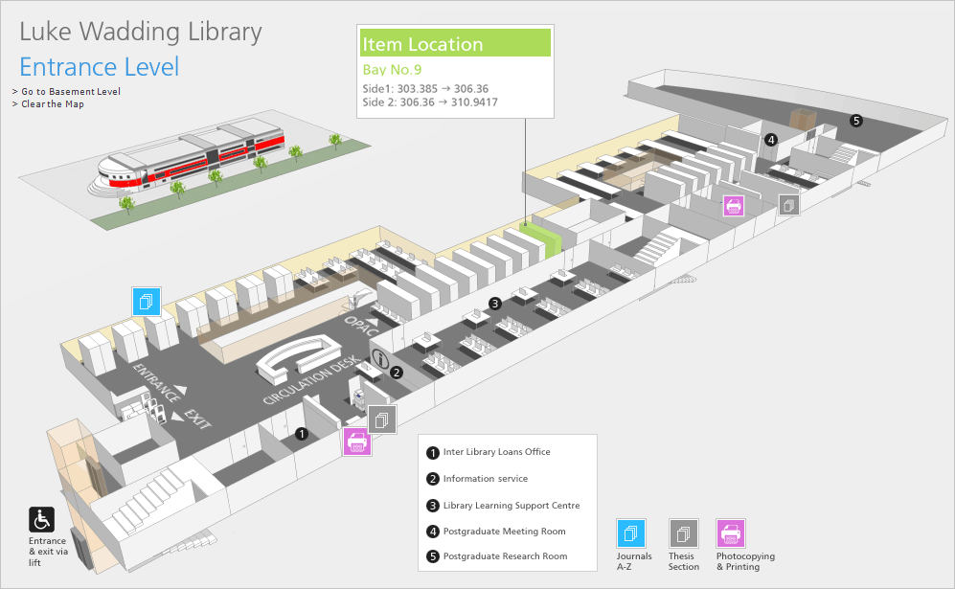
Task: Click marker 4 for Postgraduate Meeting Room
Action: (770, 140)
